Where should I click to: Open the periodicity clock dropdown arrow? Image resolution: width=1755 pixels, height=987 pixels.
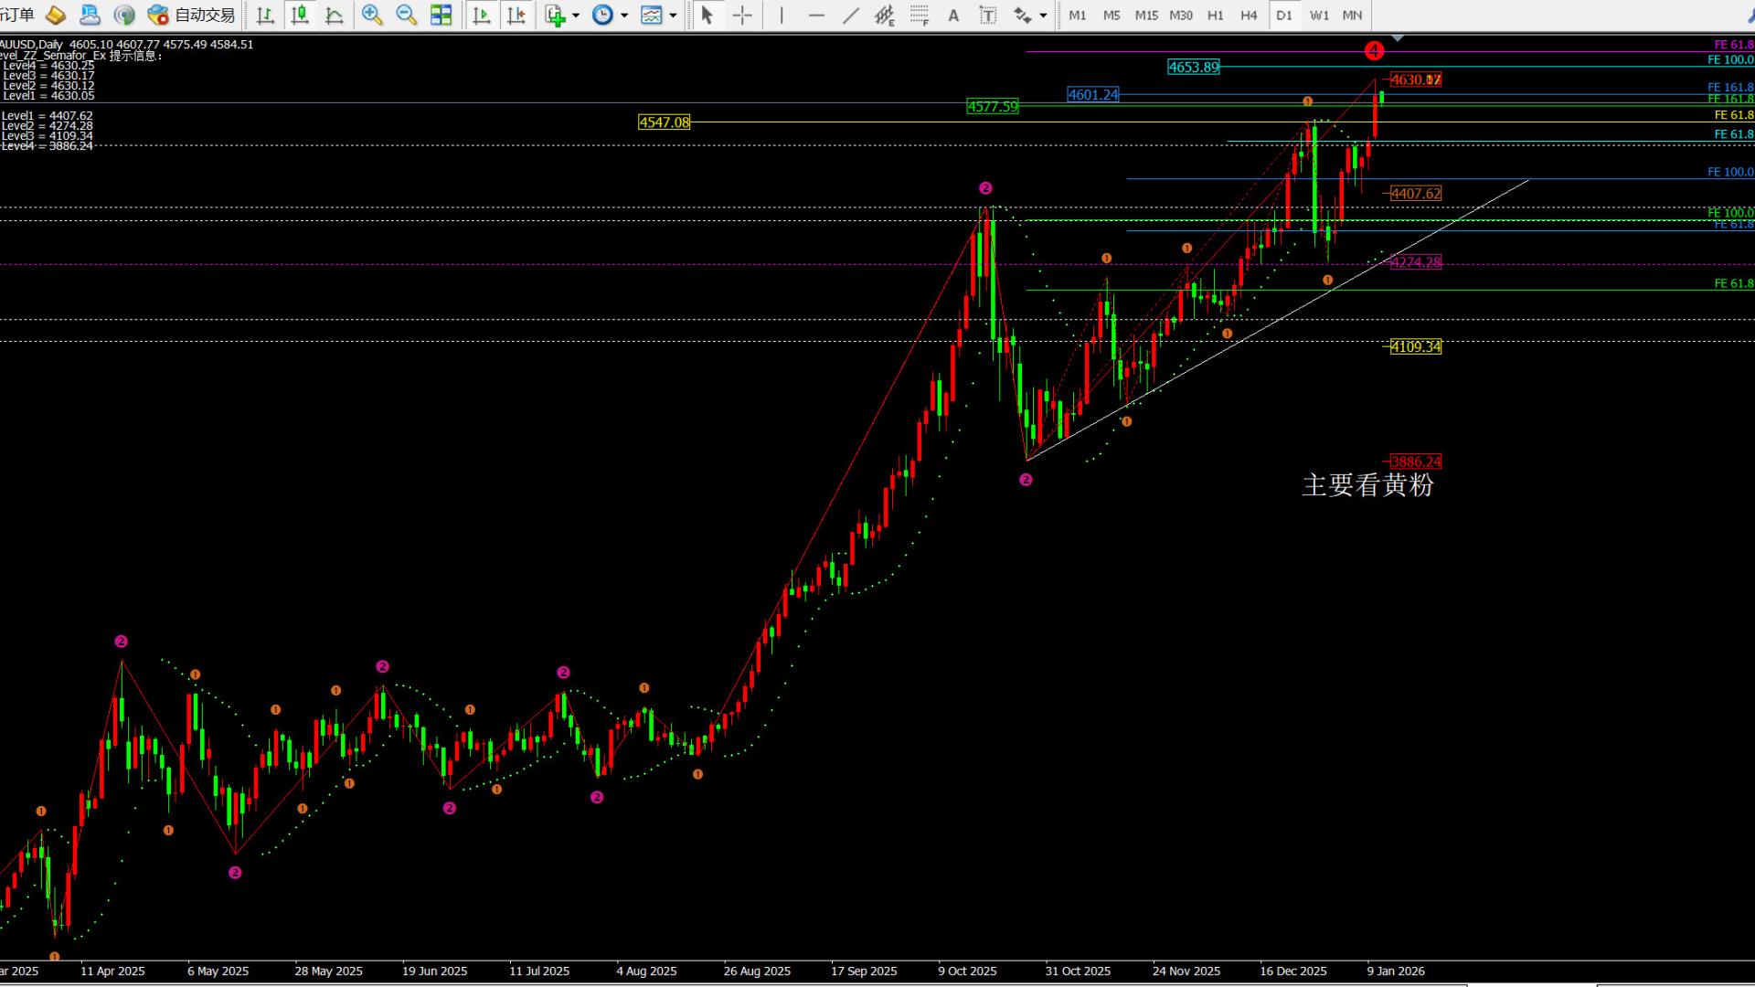click(x=624, y=16)
